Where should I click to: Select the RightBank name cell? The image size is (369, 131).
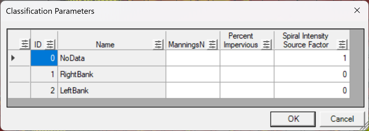[x=111, y=74]
